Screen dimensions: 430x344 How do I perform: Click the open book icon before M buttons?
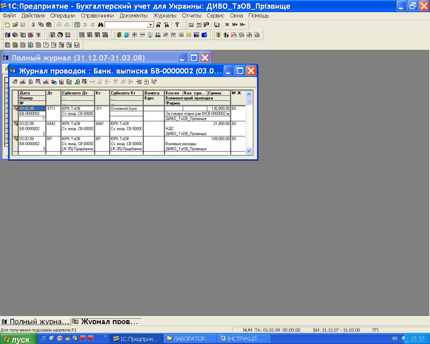click(x=217, y=25)
